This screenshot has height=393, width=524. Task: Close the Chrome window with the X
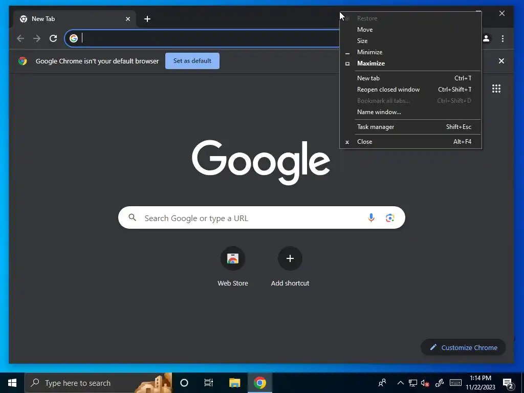pyautogui.click(x=502, y=13)
